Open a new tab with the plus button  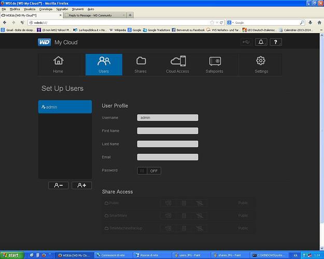130,15
